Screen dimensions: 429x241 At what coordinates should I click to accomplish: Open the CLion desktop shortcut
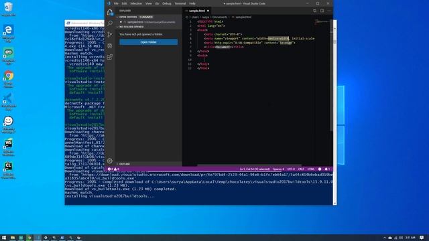[x=9, y=171]
